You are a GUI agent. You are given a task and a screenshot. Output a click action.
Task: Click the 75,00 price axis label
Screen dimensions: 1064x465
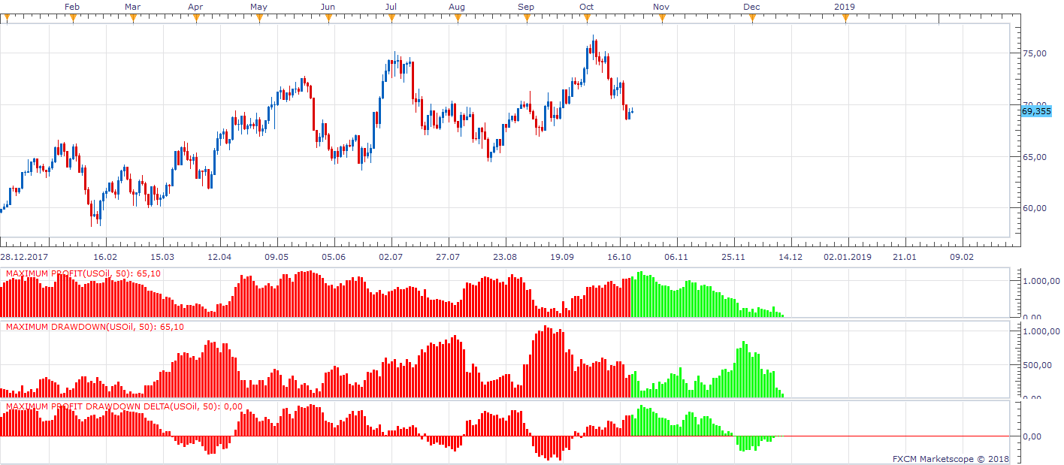[1035, 54]
